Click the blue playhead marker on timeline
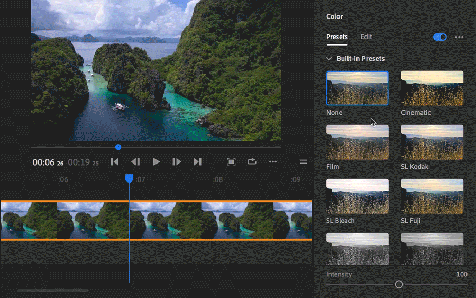The height and width of the screenshot is (298, 476). (129, 179)
